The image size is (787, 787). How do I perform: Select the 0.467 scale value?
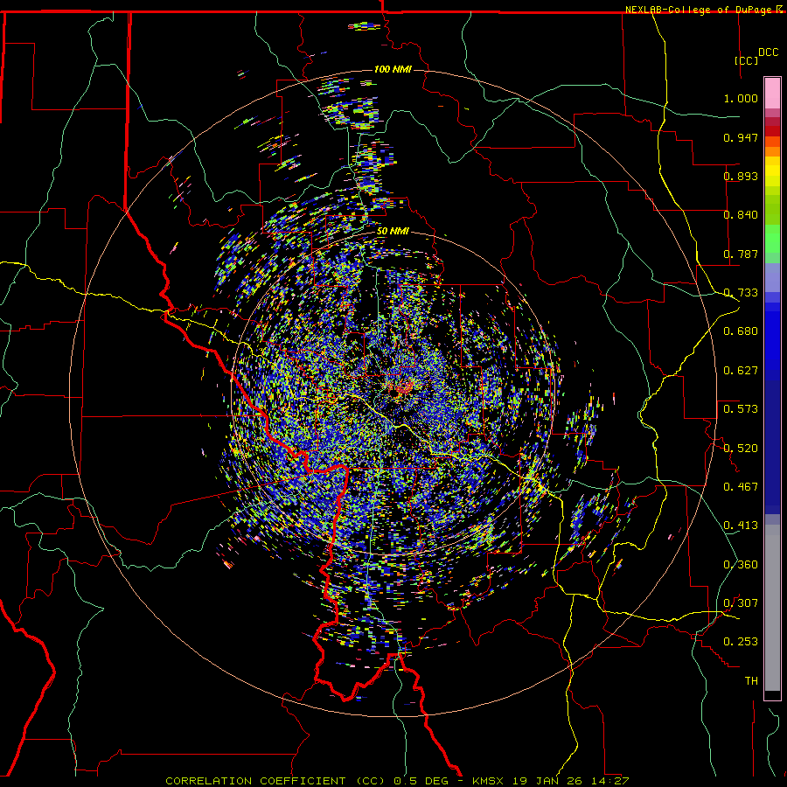click(x=741, y=486)
